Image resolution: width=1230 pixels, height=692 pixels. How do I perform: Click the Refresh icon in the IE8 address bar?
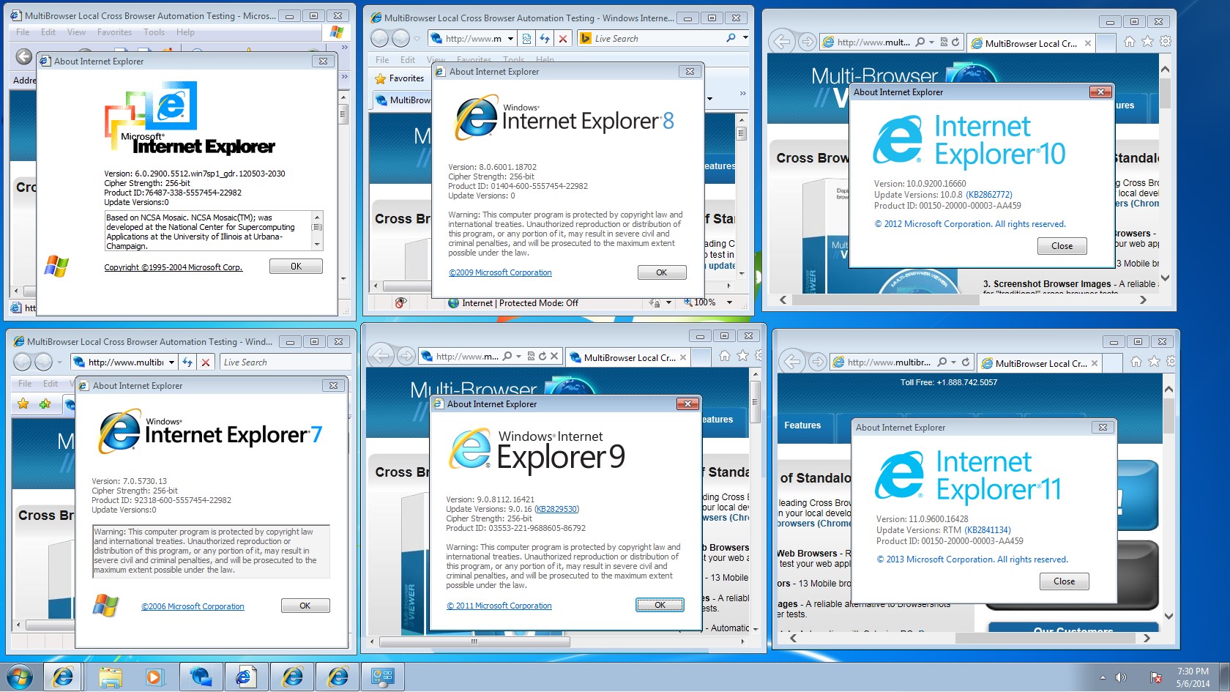point(545,38)
